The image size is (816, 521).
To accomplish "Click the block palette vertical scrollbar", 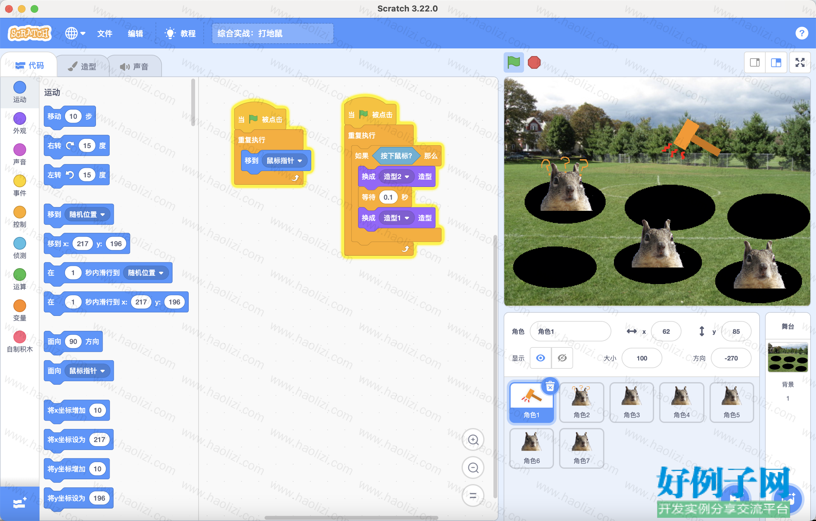I will (x=193, y=102).
